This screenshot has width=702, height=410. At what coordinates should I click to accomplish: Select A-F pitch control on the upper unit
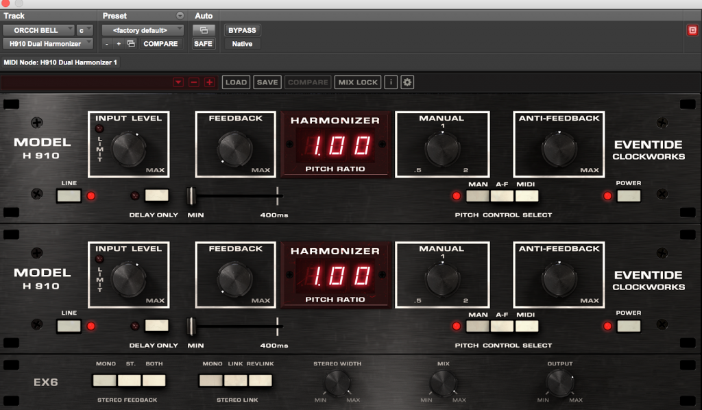[x=502, y=196]
